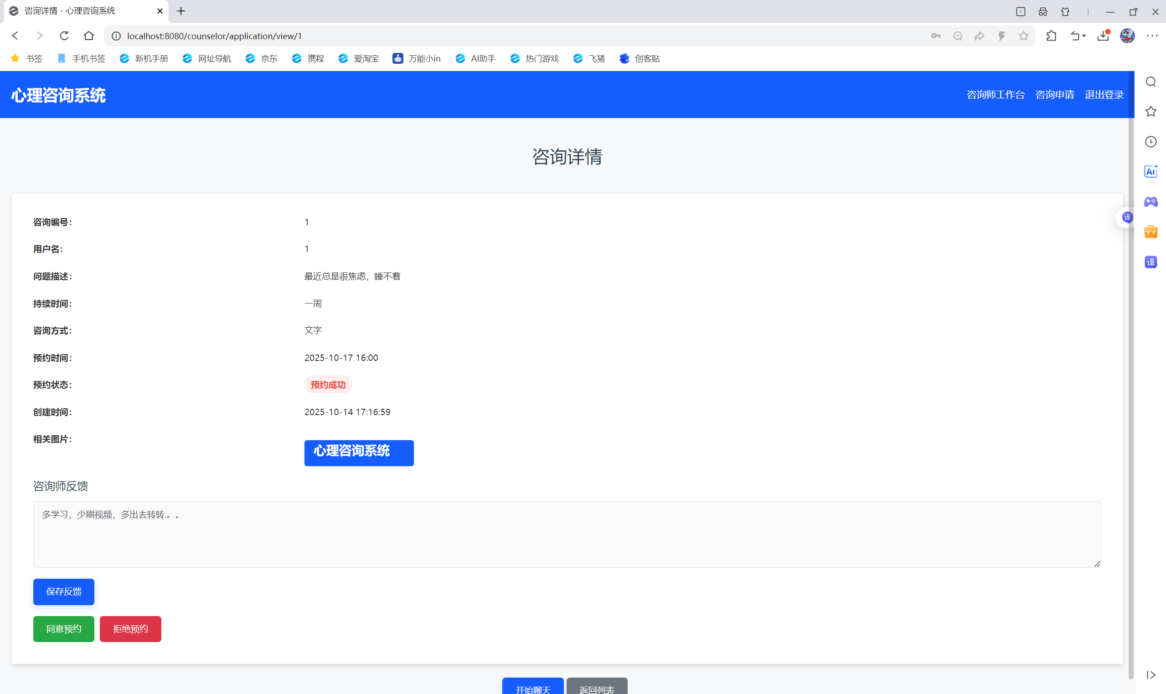The image size is (1166, 694).
Task: Open the sidebar AI assistant icon
Action: coord(1151,172)
